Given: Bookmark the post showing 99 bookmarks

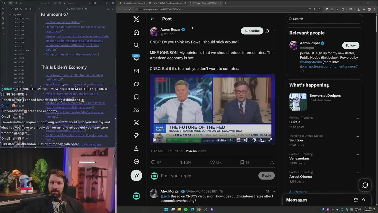Looking at the screenshot, I should (242, 162).
